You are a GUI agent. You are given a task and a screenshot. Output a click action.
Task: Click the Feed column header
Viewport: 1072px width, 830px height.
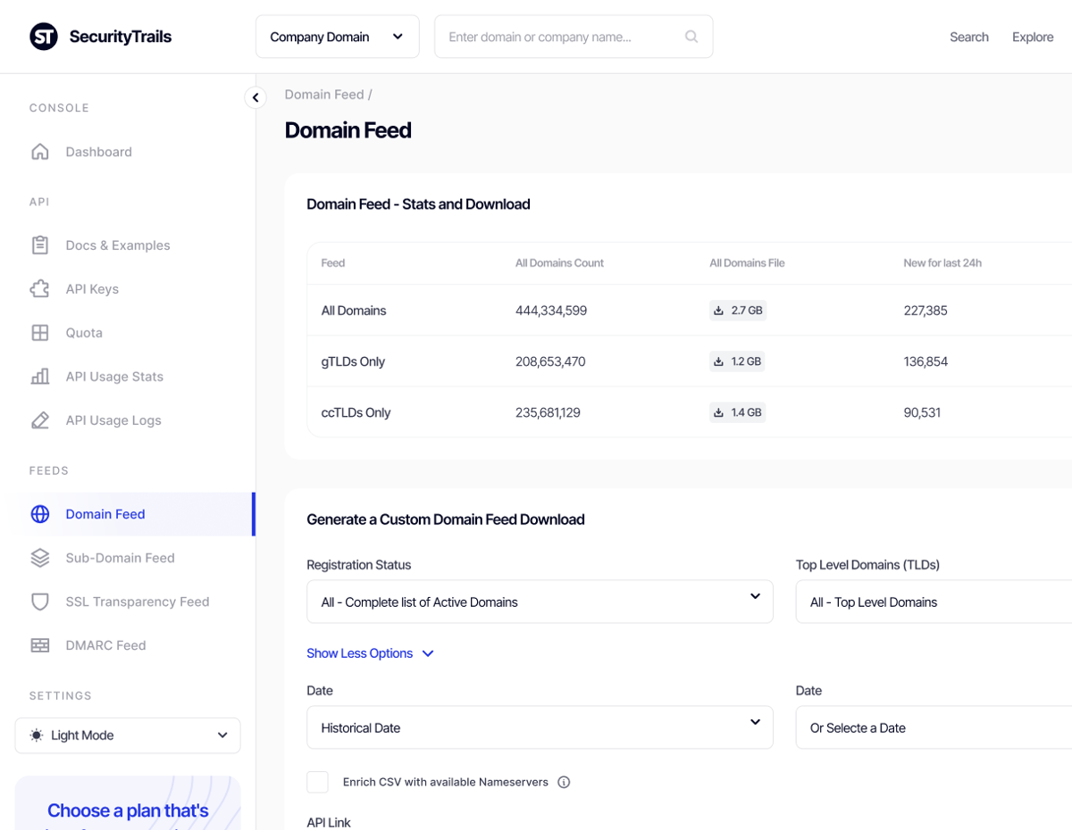[x=333, y=263]
